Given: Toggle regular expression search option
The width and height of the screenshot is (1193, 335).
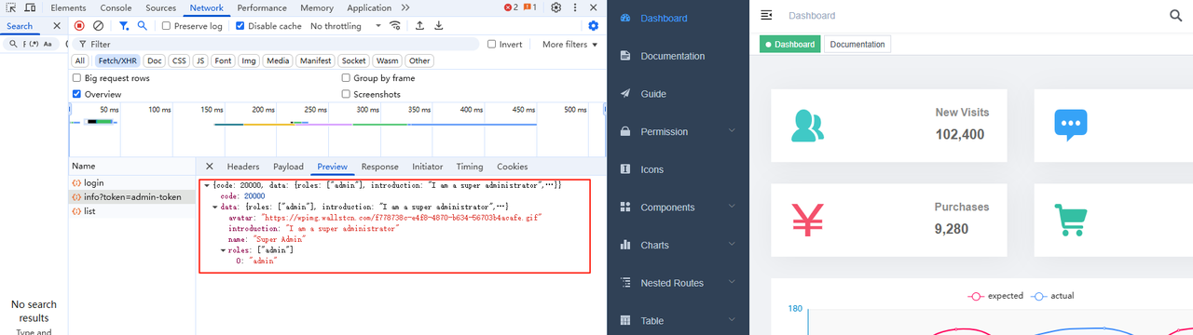Looking at the screenshot, I should coord(34,44).
